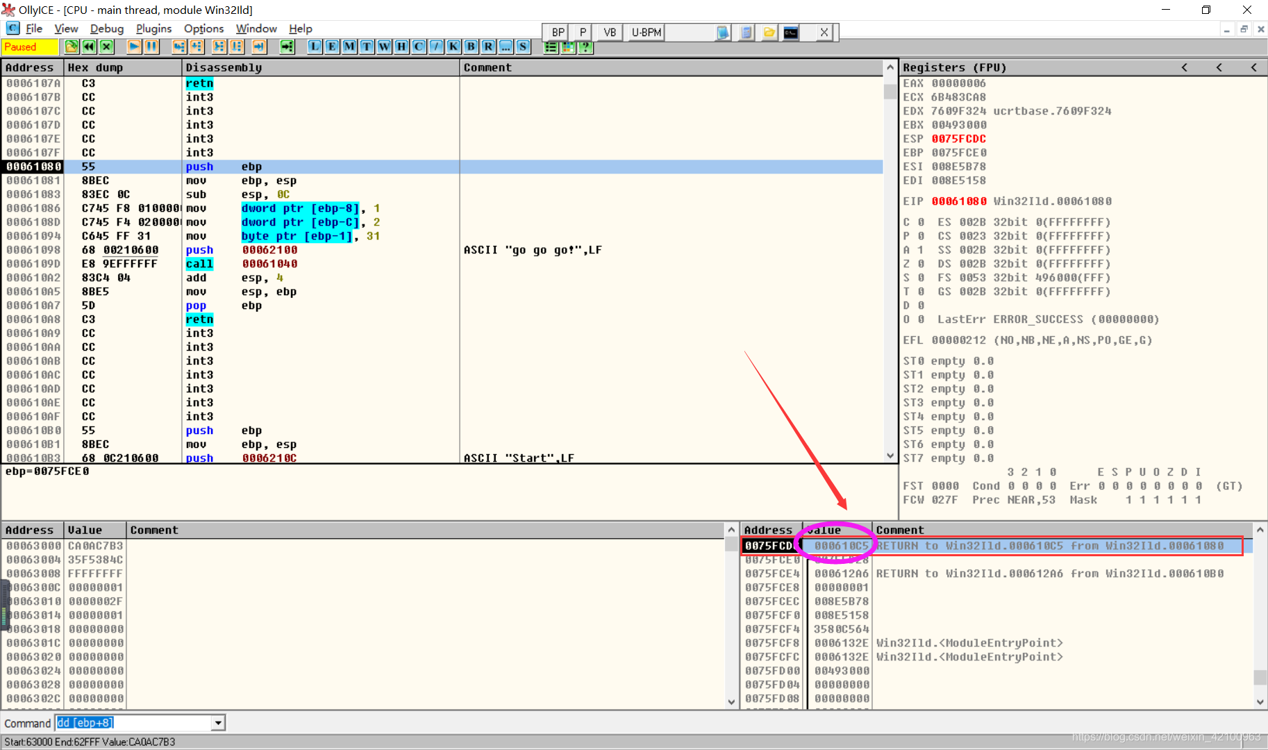Click the P button in floating toolbar

(x=583, y=32)
